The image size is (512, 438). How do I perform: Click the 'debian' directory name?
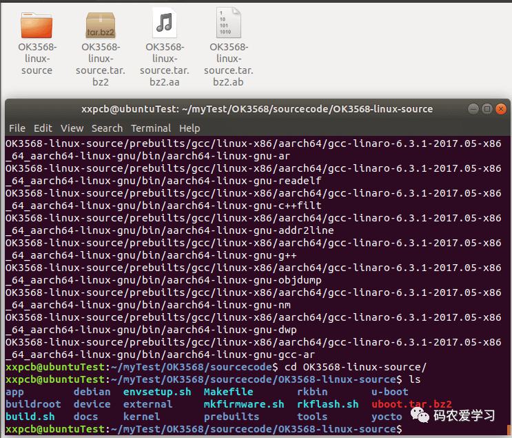pyautogui.click(x=92, y=392)
